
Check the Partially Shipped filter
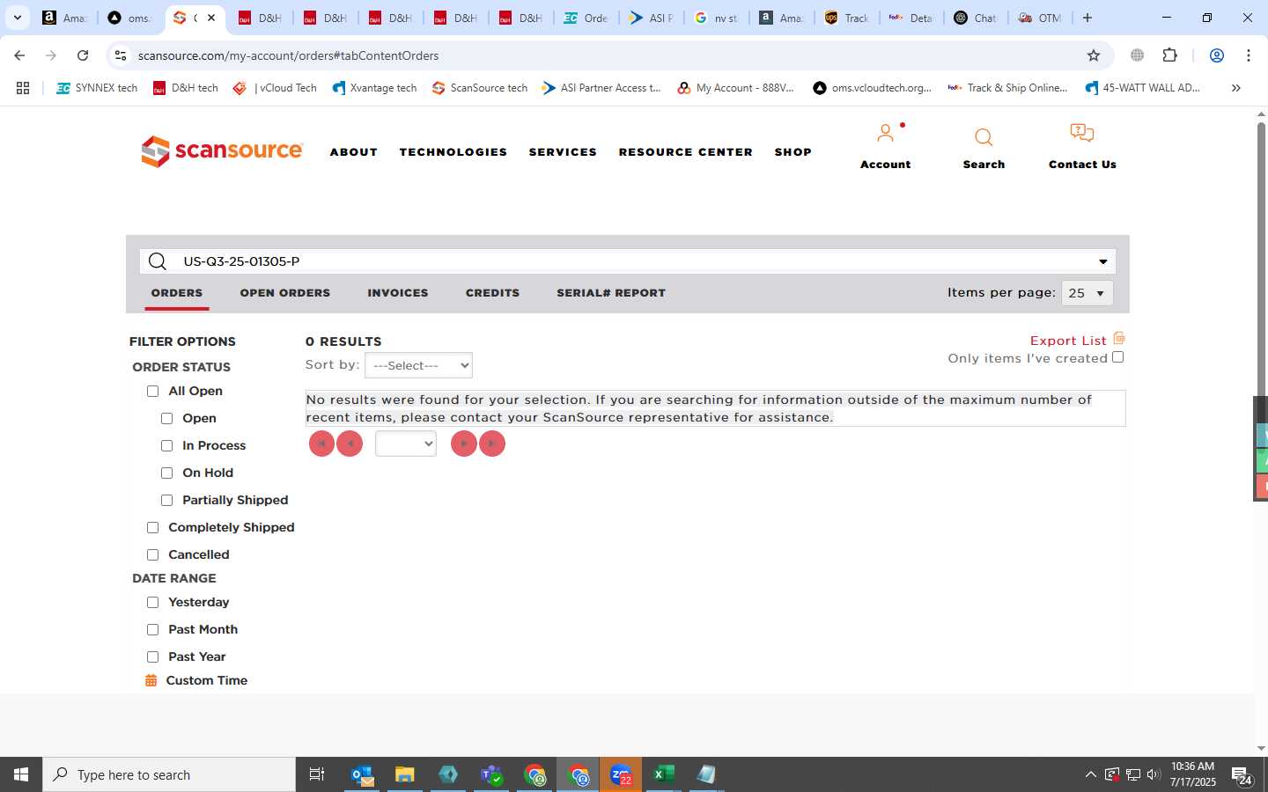pyautogui.click(x=166, y=501)
